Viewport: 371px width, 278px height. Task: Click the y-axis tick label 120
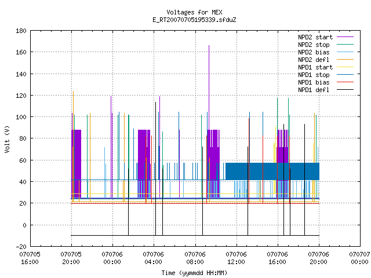coord(21,96)
